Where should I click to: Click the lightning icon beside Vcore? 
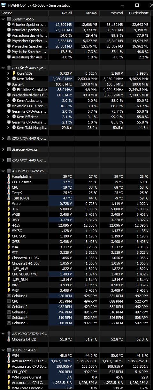click(9, 204)
